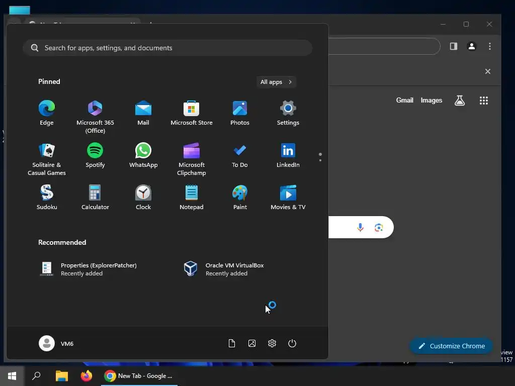Open taskbar Search magnifier
The height and width of the screenshot is (386, 515).
click(36, 376)
